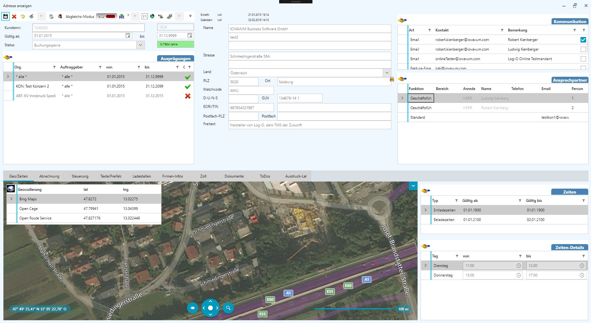Toggle the Abgleichs-Modus switch
Viewport: 591px width, 323px height.
point(107,16)
